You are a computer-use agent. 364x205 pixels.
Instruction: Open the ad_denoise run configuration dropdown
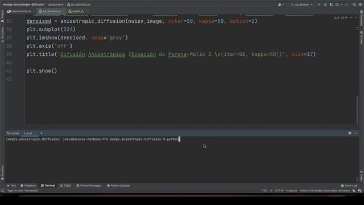coord(302,5)
